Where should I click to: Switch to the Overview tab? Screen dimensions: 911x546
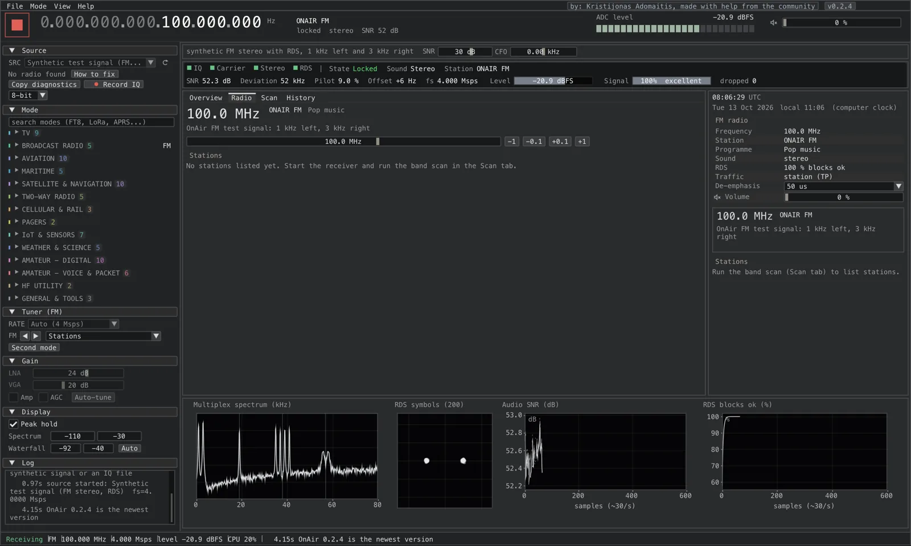click(x=206, y=98)
